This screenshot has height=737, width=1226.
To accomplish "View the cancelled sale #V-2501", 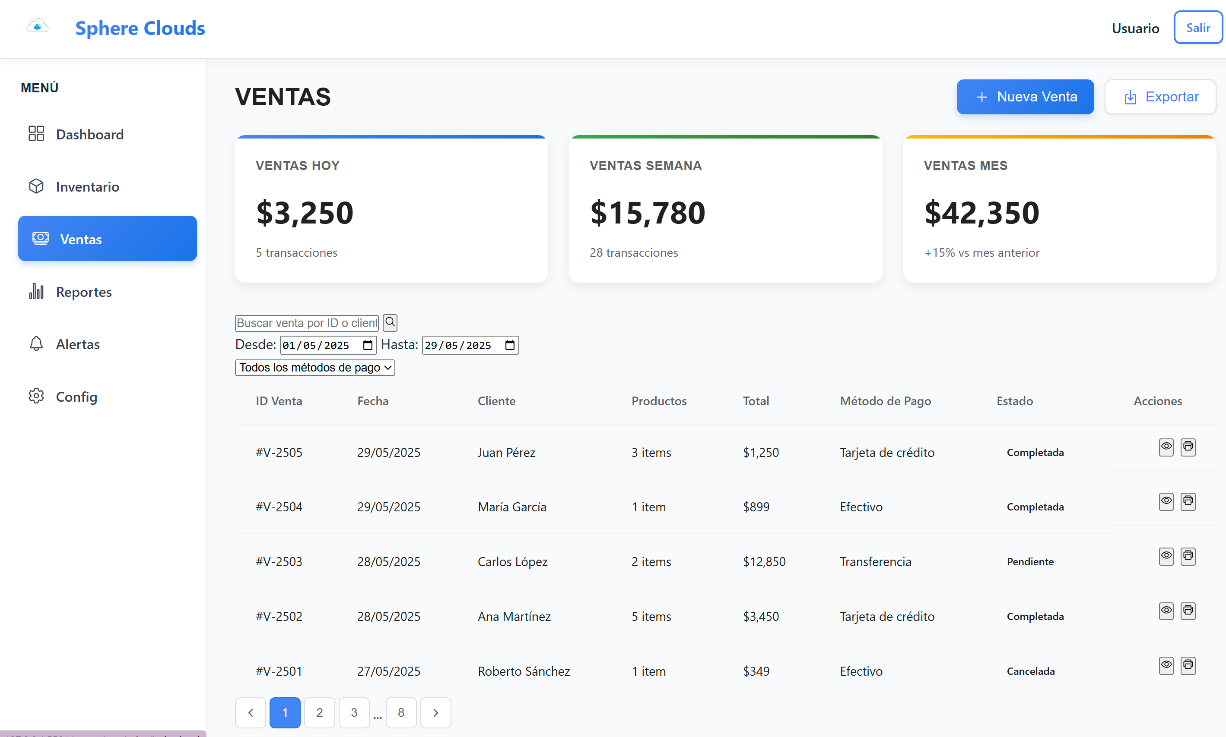I will pos(1166,665).
